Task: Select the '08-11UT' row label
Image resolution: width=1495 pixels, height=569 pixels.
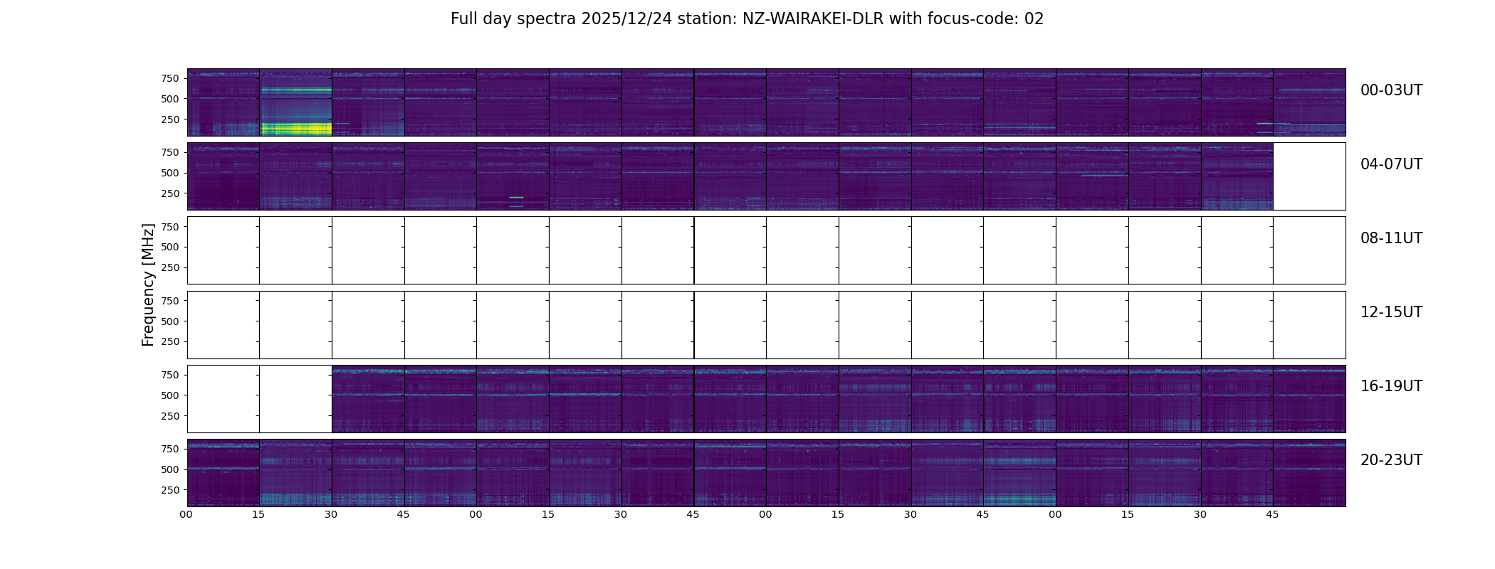Action: point(1391,238)
